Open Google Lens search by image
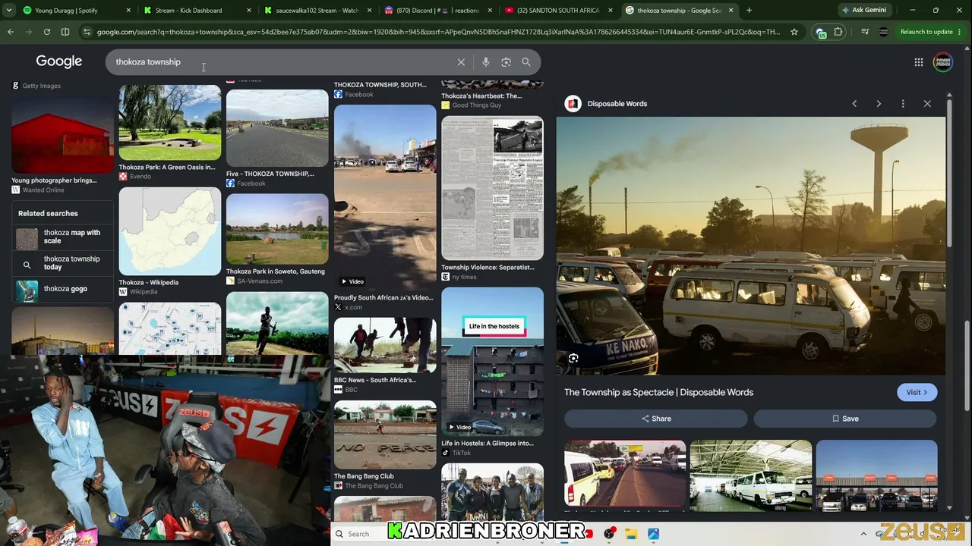This screenshot has height=546, width=972. [506, 62]
